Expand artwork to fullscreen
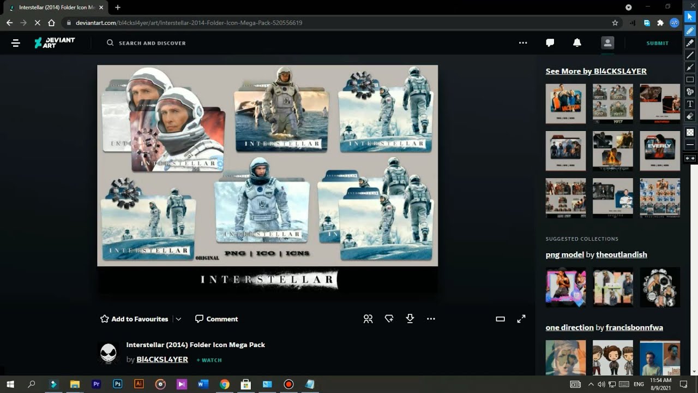 pos(521,319)
